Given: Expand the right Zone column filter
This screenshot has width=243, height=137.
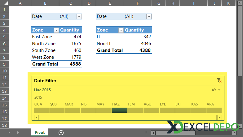Looking at the screenshot, I should [x=121, y=30].
